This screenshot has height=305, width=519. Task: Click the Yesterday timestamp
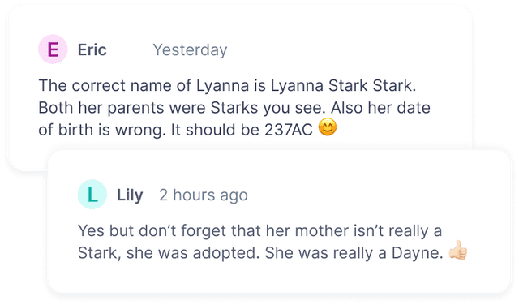(190, 50)
